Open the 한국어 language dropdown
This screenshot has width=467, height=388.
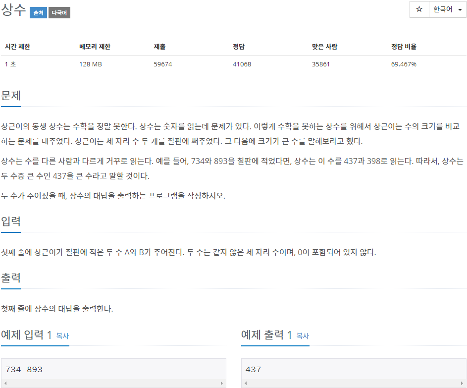447,9
